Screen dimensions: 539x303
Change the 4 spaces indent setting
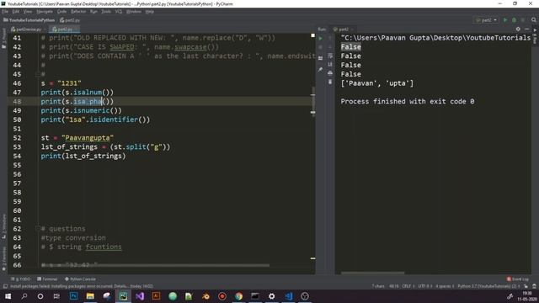click(445, 286)
